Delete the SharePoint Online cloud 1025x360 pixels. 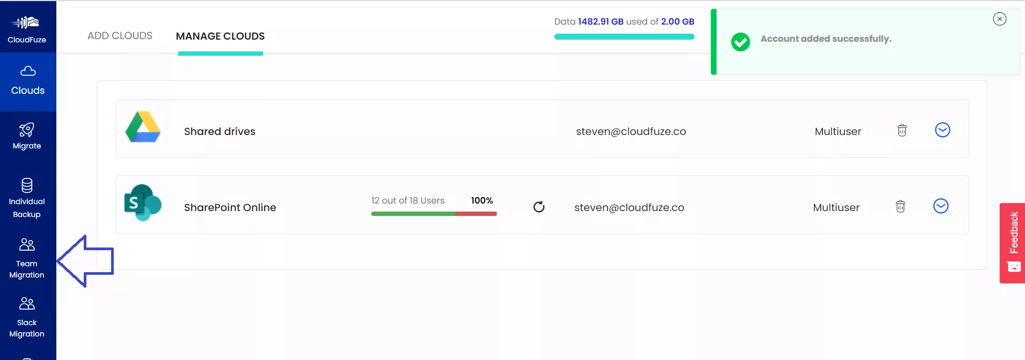tap(900, 206)
